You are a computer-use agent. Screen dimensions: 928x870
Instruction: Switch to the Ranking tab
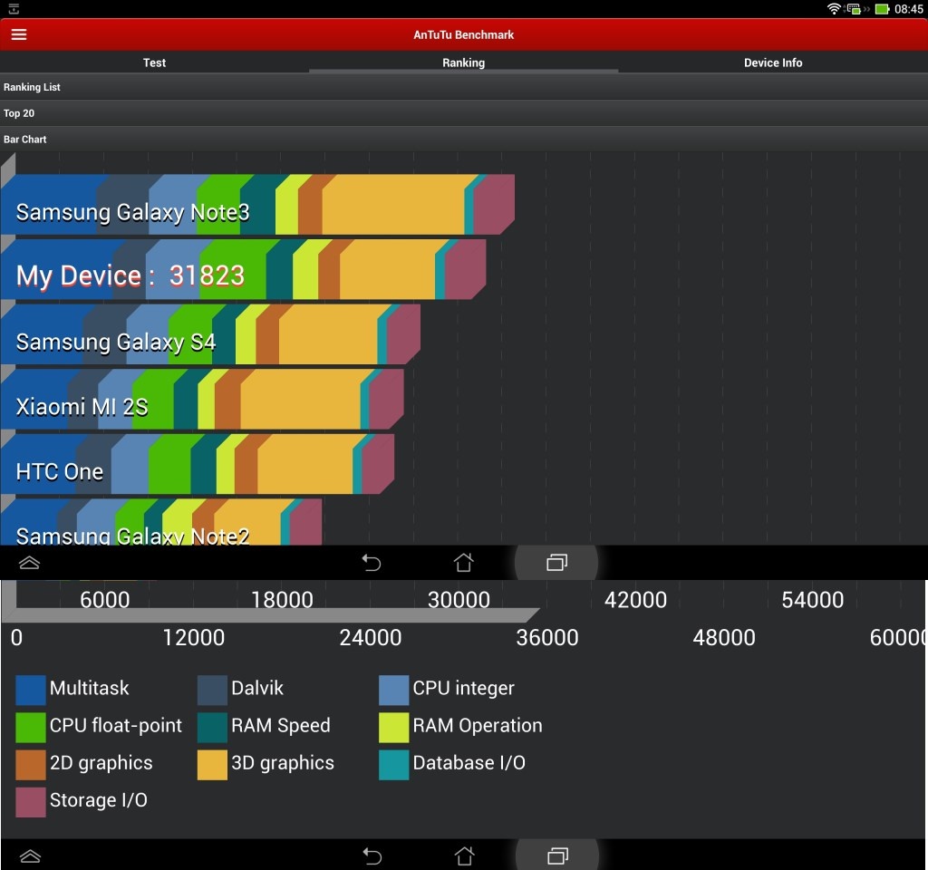463,63
